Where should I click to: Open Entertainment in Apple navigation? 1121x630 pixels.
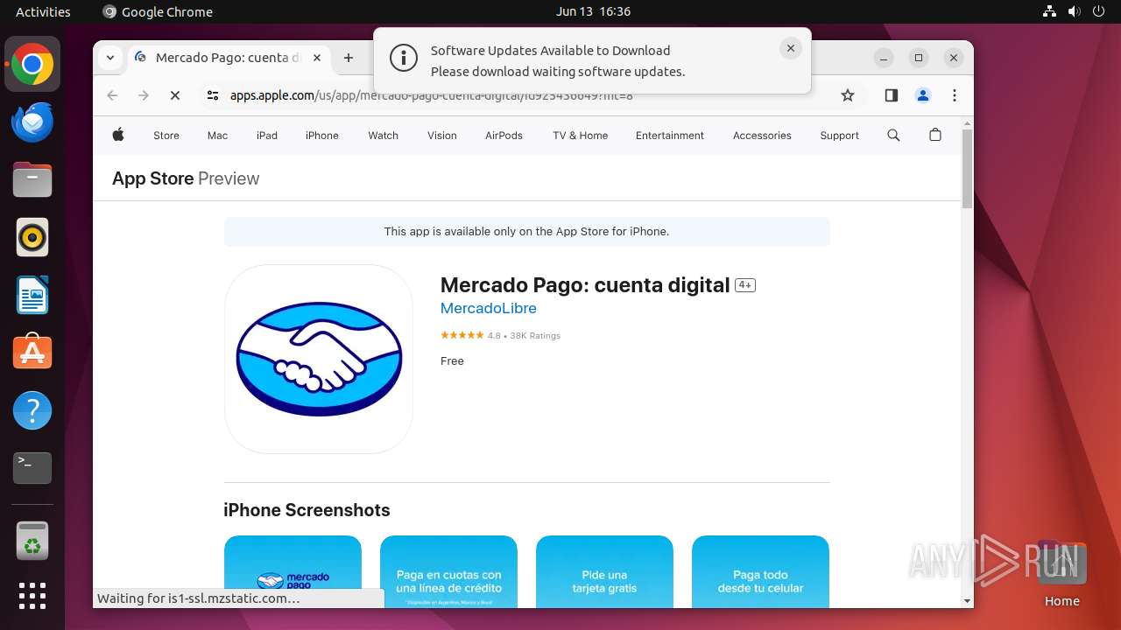670,136
